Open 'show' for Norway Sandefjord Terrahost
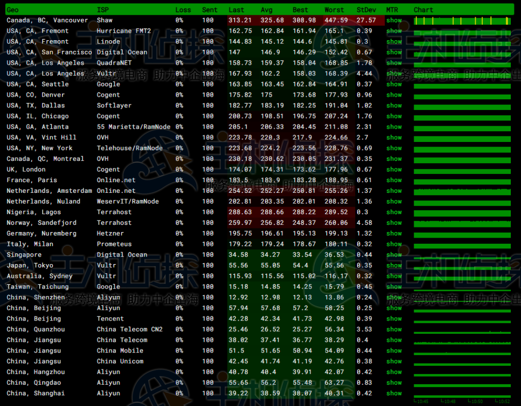 pos(394,223)
